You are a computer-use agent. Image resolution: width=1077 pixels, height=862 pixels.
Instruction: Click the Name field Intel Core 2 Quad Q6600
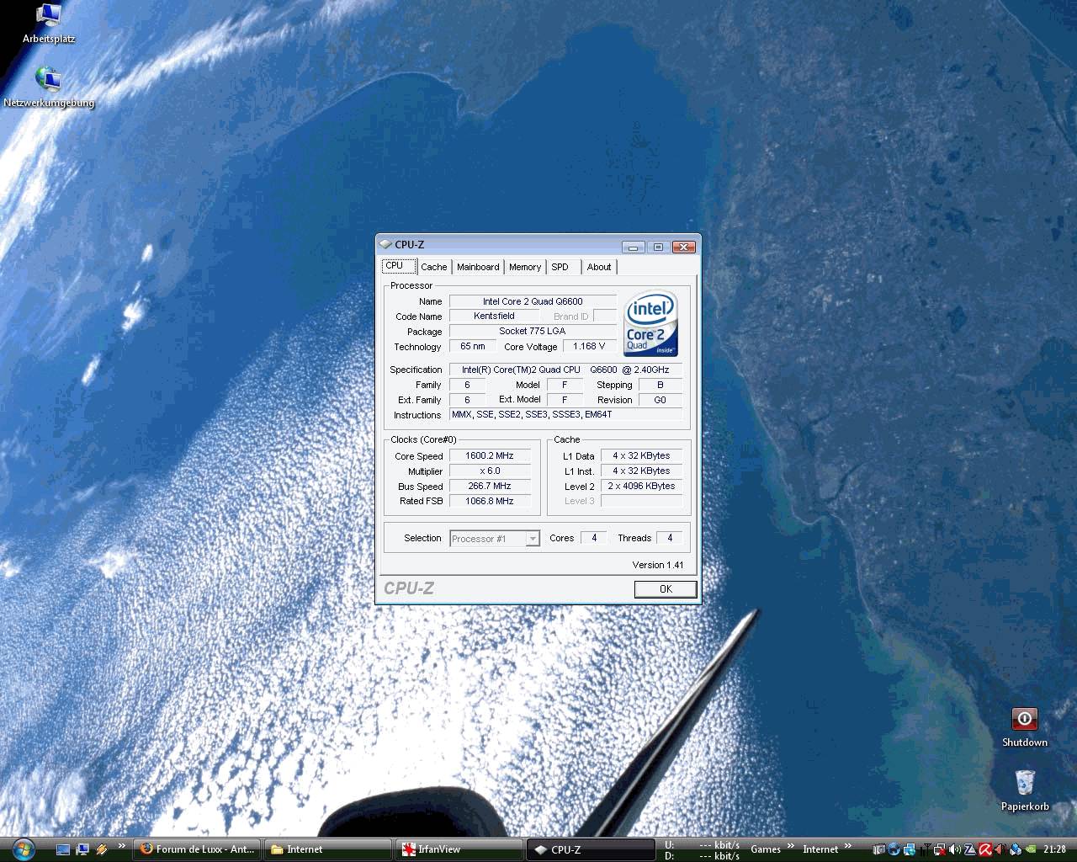(533, 301)
